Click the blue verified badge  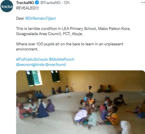tap(37, 3)
